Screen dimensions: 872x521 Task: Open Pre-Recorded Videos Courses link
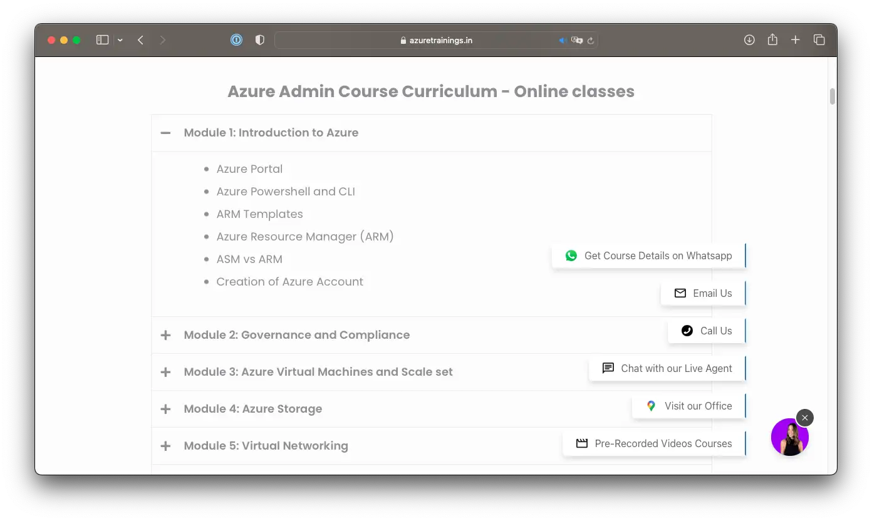point(655,443)
